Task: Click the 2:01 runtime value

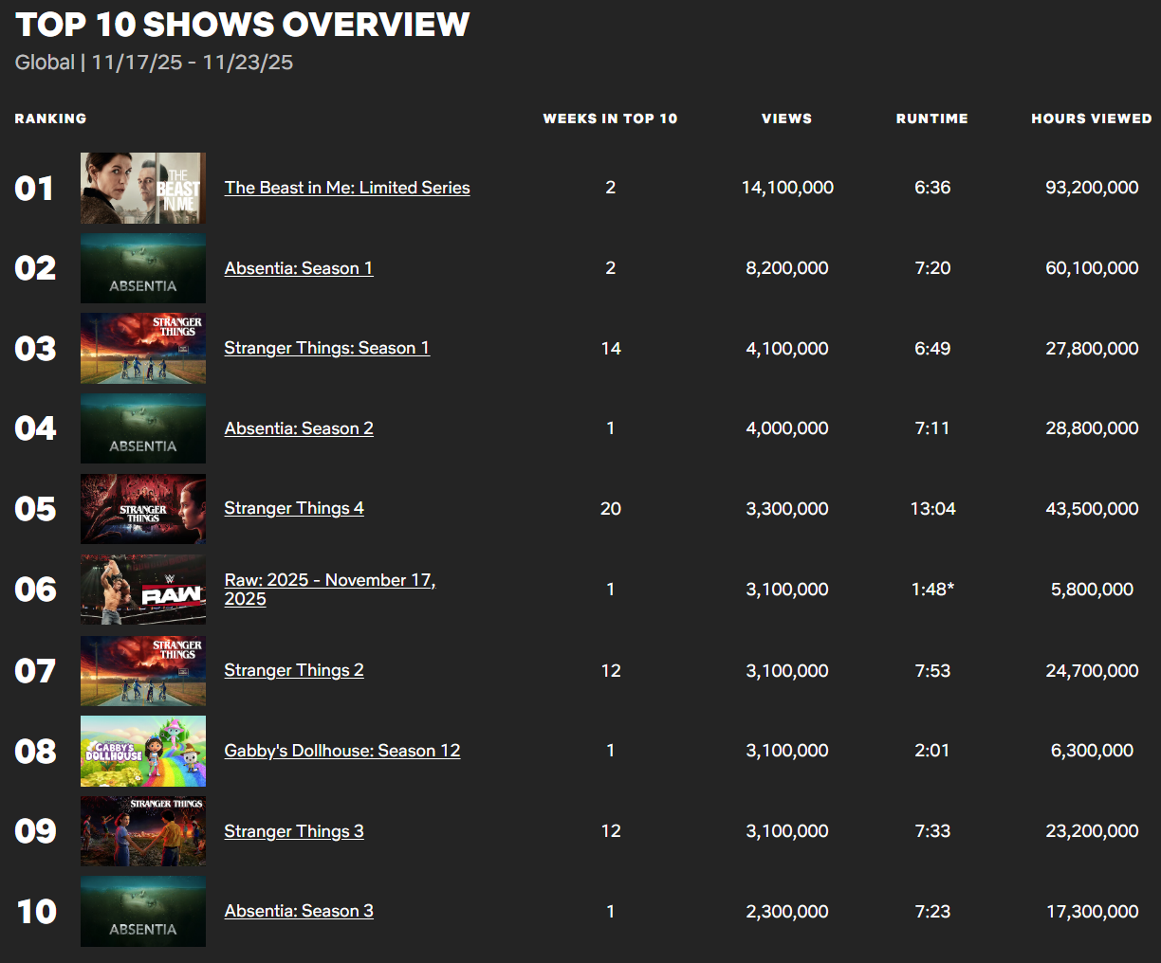Action: (932, 751)
